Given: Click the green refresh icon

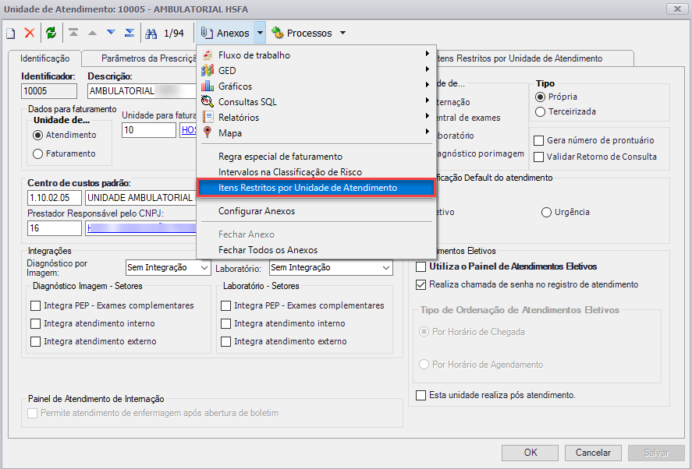Looking at the screenshot, I should click(x=51, y=33).
